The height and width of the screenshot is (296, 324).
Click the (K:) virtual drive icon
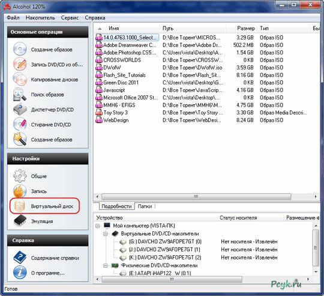pos(124,258)
